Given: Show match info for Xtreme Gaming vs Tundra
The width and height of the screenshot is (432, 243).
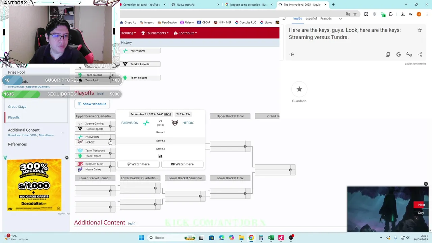Looking at the screenshot, I should (110, 126).
